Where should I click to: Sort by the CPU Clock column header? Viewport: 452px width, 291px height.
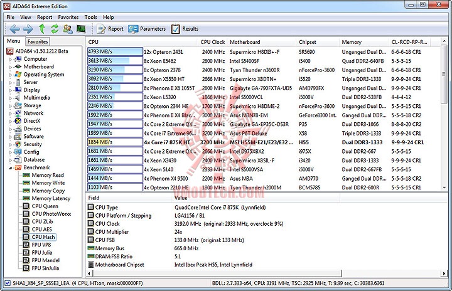[x=212, y=42]
